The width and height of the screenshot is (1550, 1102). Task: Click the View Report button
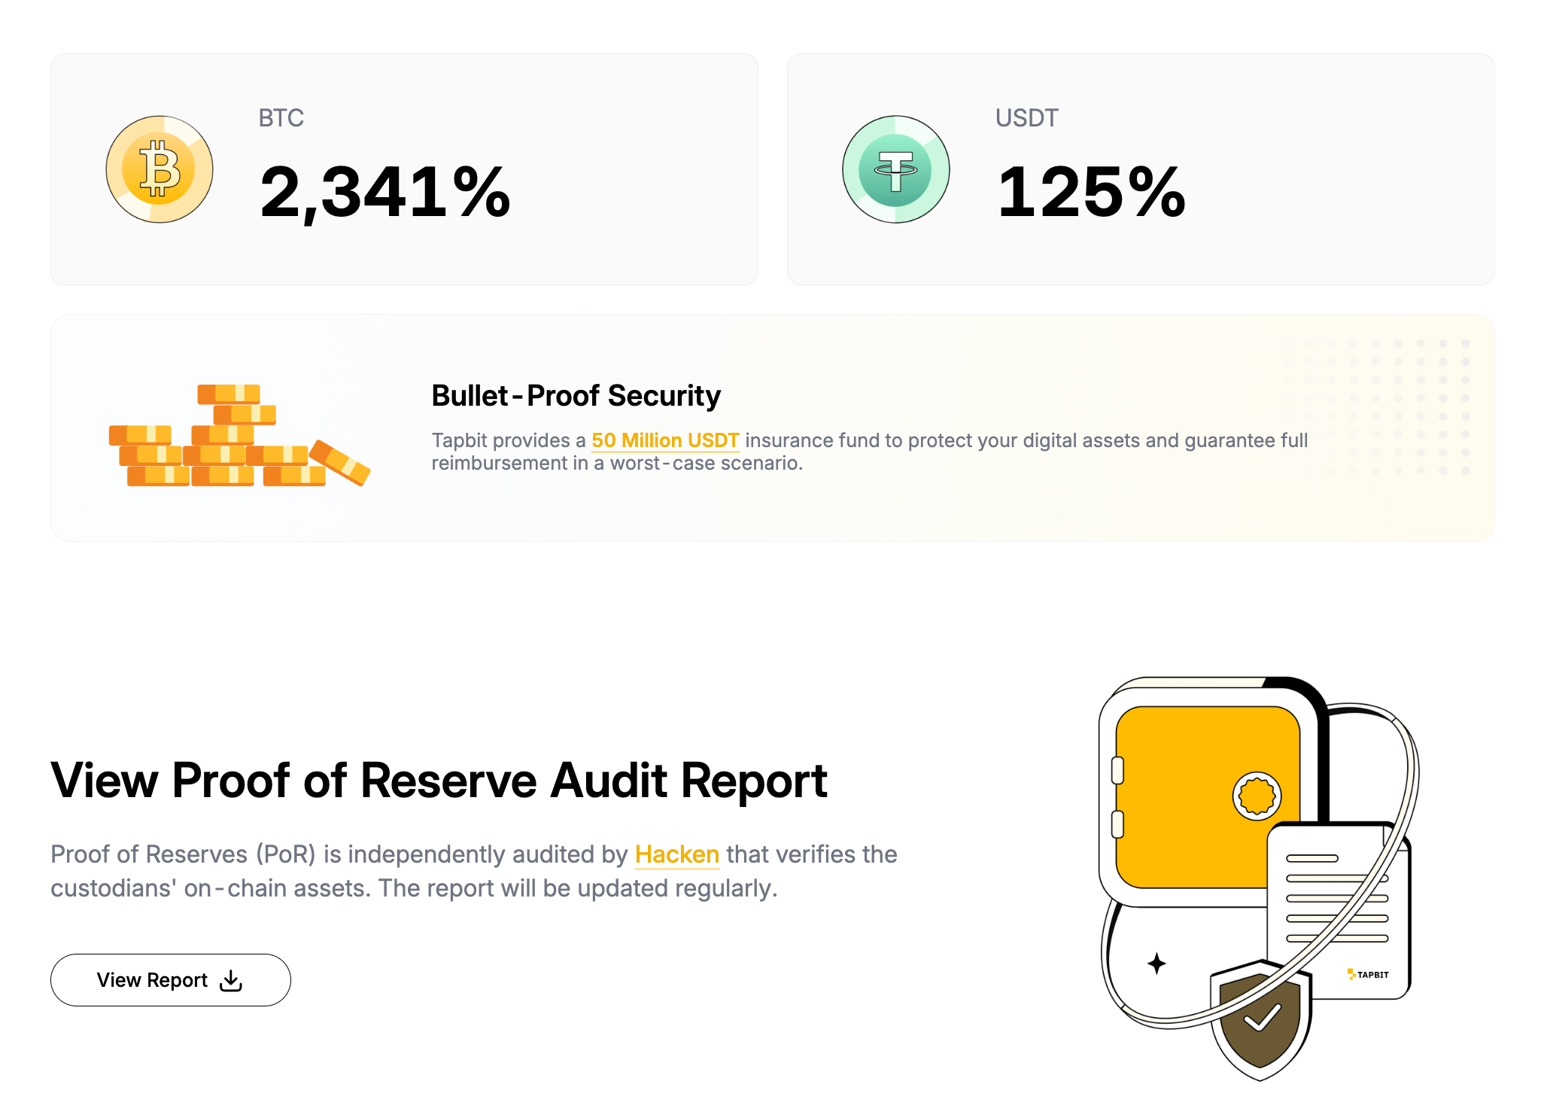coord(170,979)
